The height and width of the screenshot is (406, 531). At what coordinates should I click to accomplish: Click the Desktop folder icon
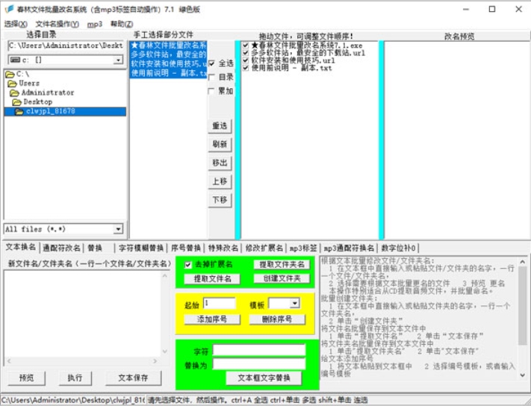(x=16, y=101)
